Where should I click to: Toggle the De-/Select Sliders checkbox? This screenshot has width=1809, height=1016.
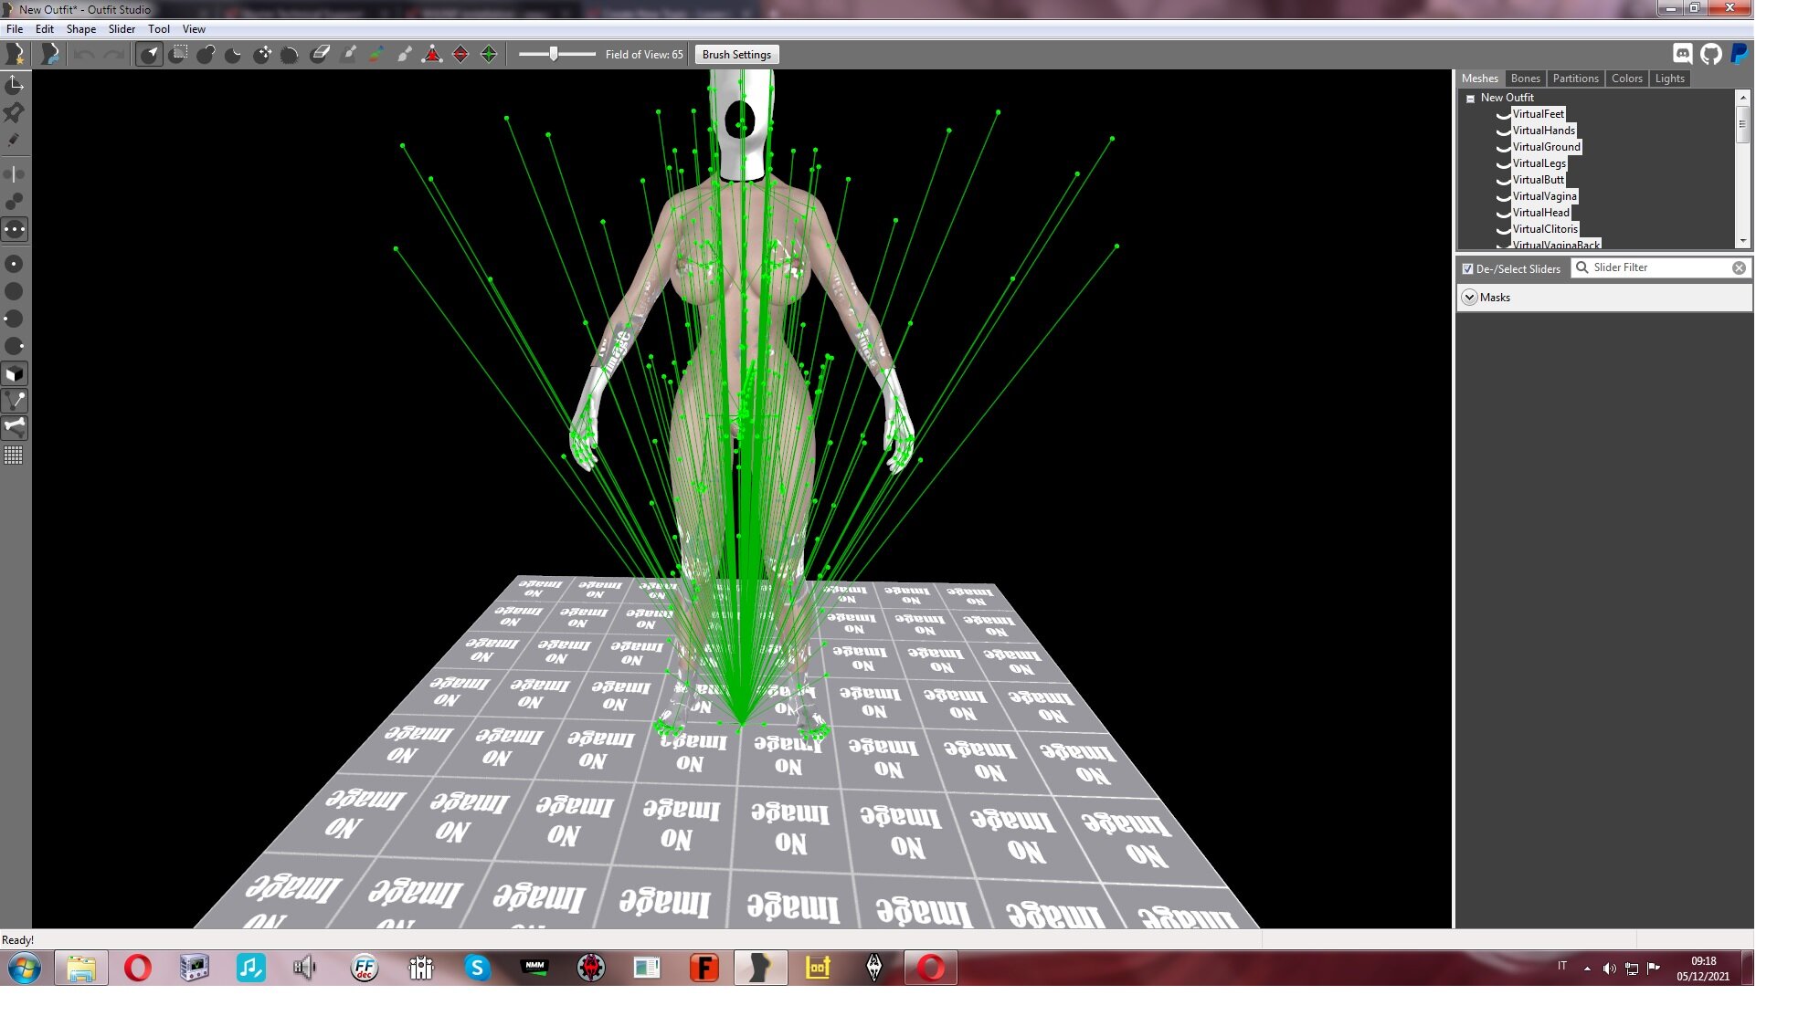click(1467, 268)
